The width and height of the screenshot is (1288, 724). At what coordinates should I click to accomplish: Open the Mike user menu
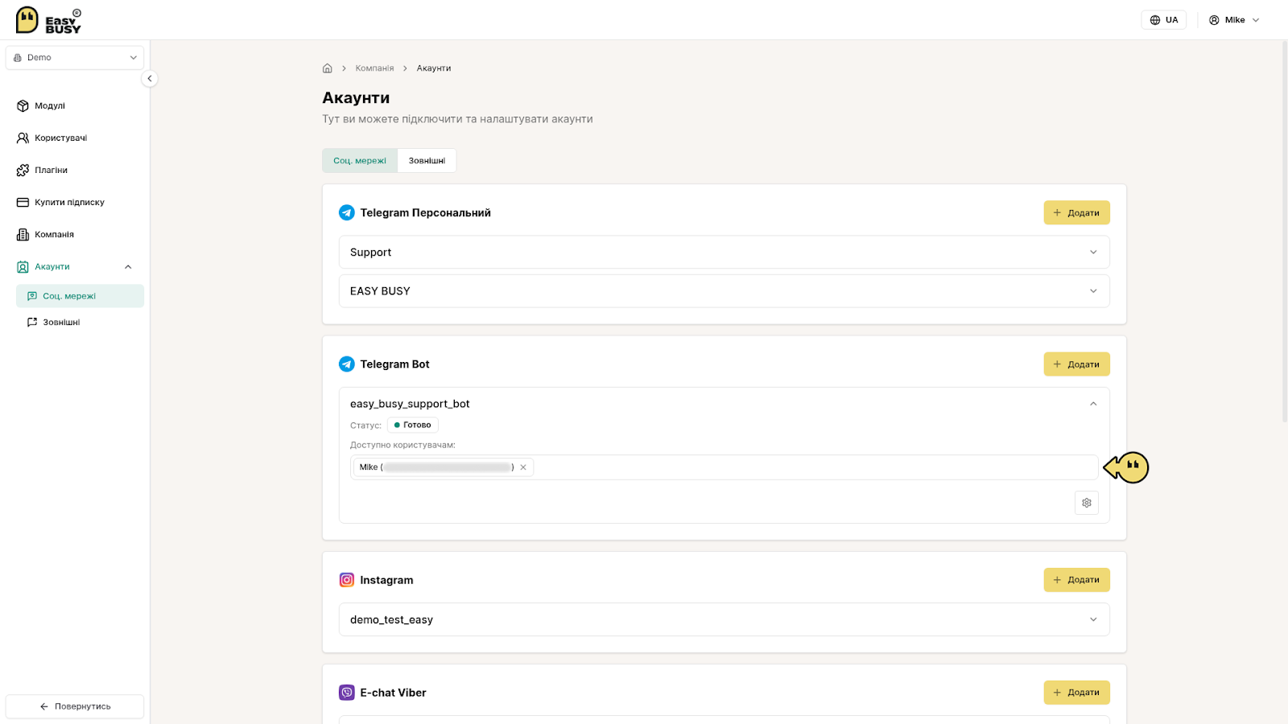[x=1234, y=20]
